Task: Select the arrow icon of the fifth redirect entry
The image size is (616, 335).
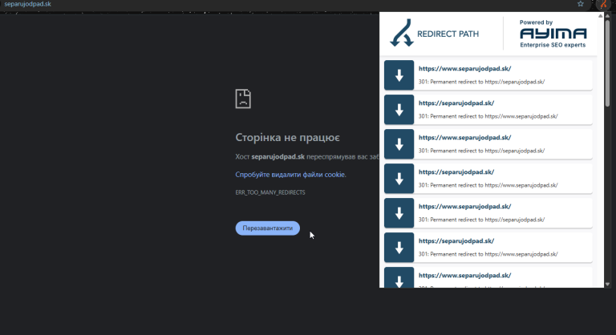Action: point(399,213)
